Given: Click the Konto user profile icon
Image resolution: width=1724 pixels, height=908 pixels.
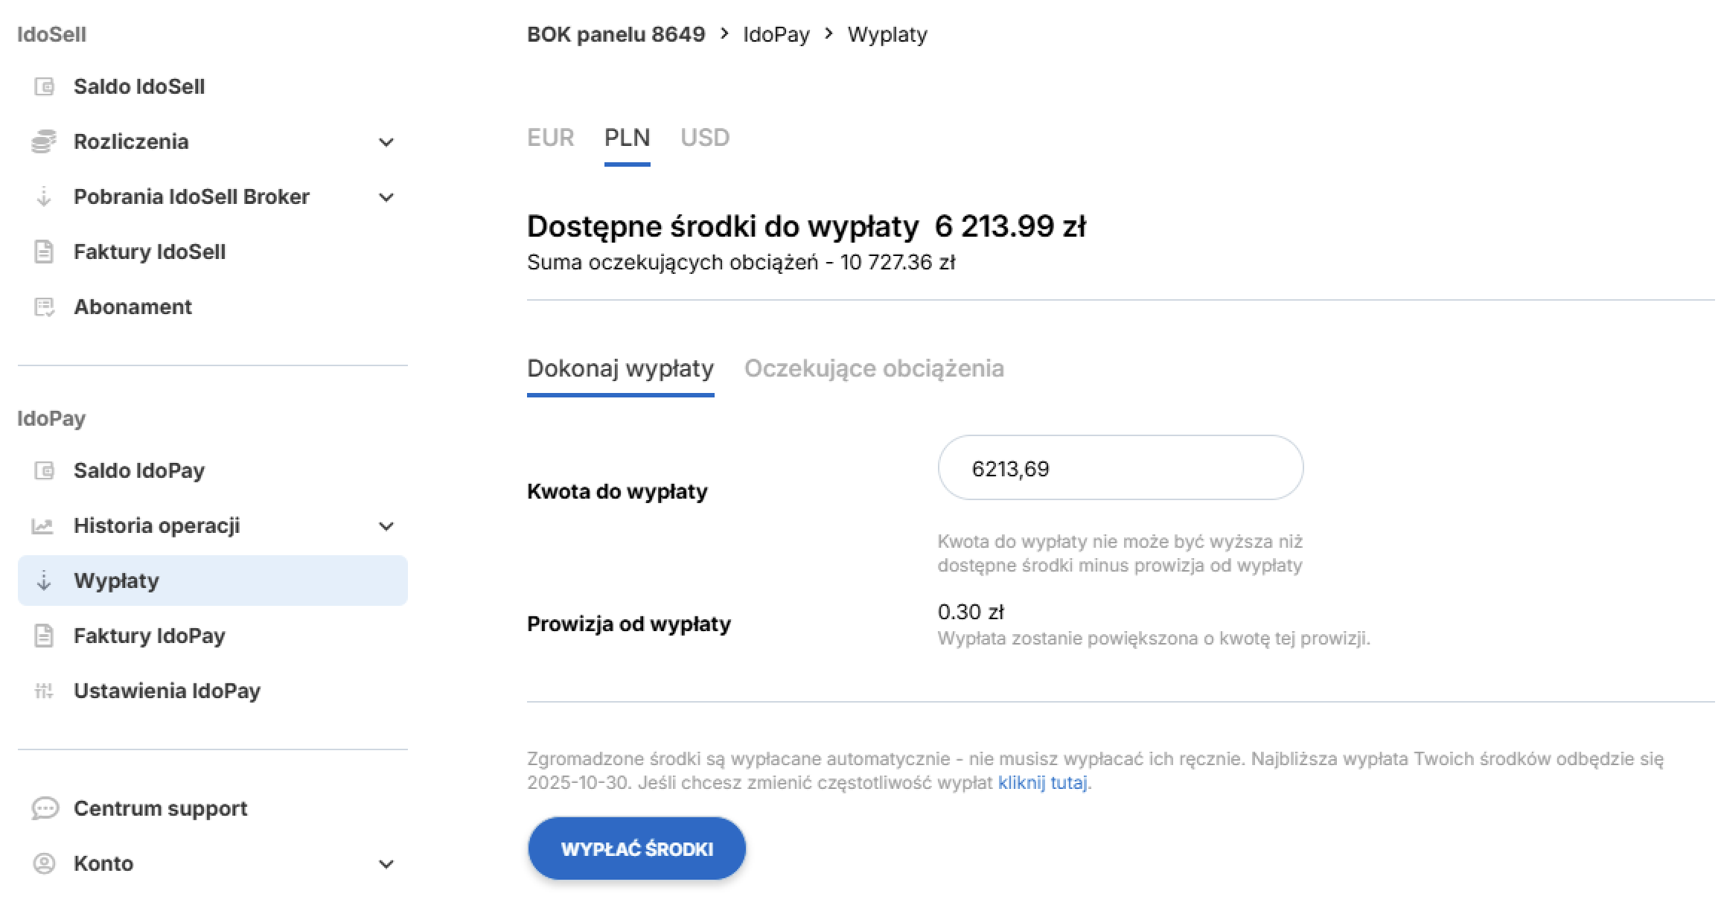Looking at the screenshot, I should (44, 863).
